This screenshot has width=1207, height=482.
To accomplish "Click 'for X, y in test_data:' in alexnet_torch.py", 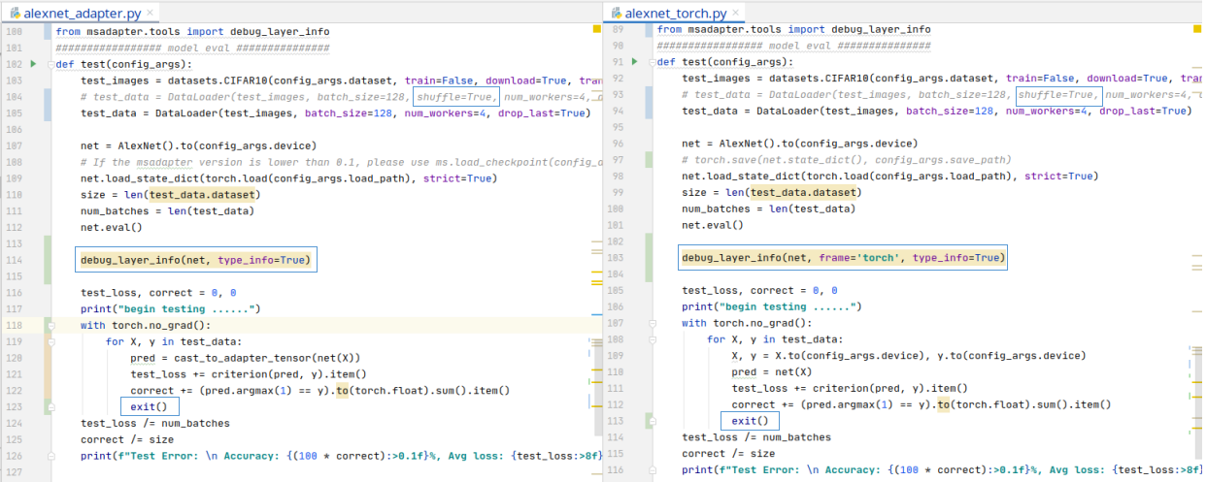I will 776,339.
